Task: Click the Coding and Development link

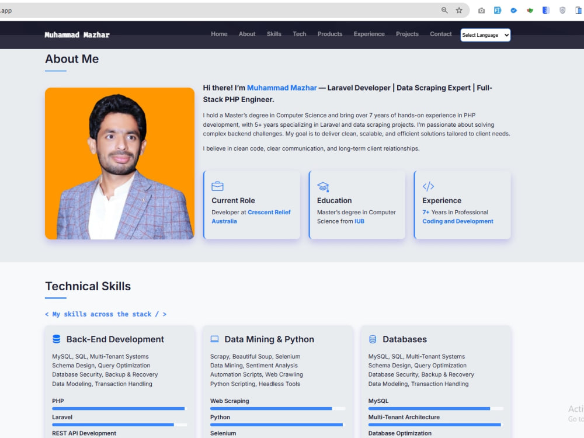Action: pyautogui.click(x=458, y=221)
